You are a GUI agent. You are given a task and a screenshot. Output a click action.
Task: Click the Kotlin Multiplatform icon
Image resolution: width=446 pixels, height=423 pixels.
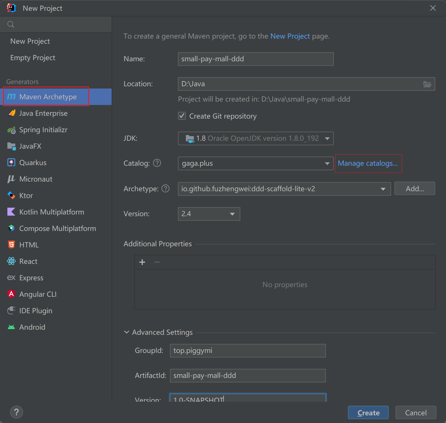pos(11,212)
